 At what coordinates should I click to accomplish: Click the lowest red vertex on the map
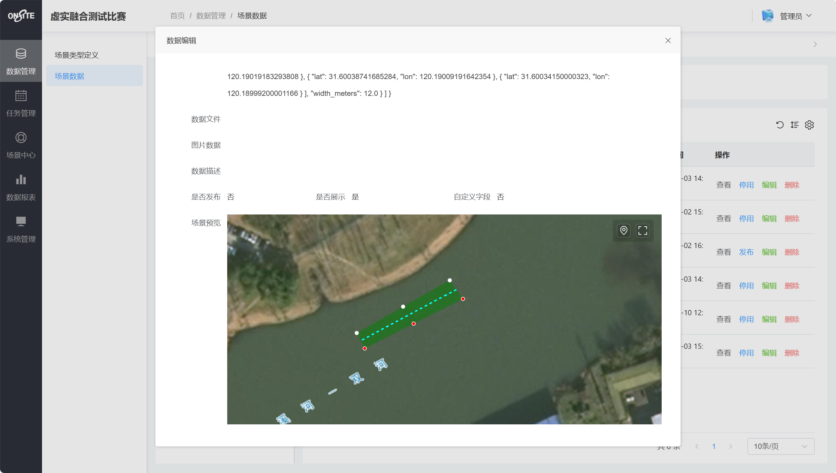click(365, 348)
